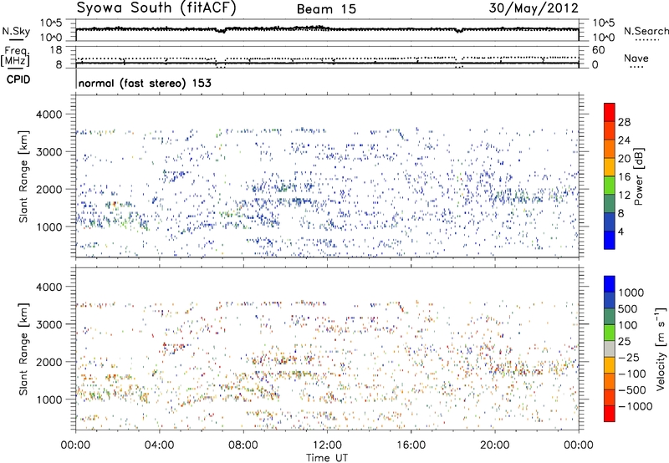Click the "Nave" legend label

coord(636,59)
